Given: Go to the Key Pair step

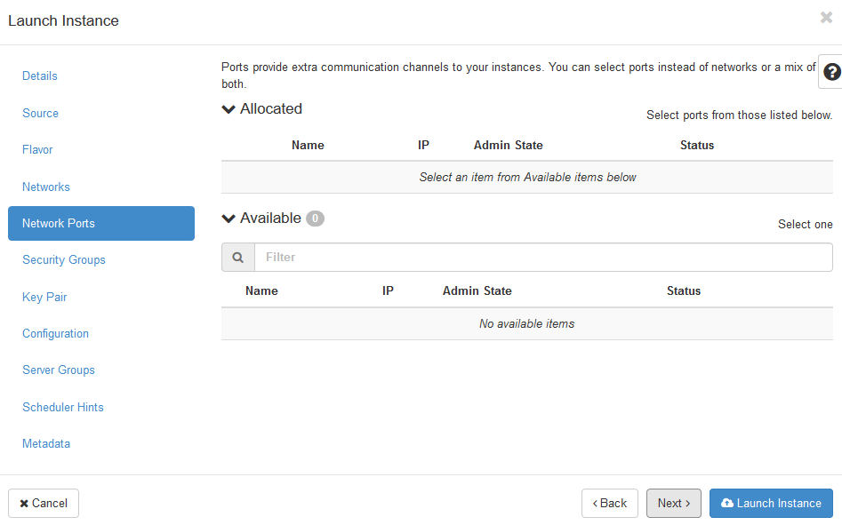Looking at the screenshot, I should coord(44,297).
